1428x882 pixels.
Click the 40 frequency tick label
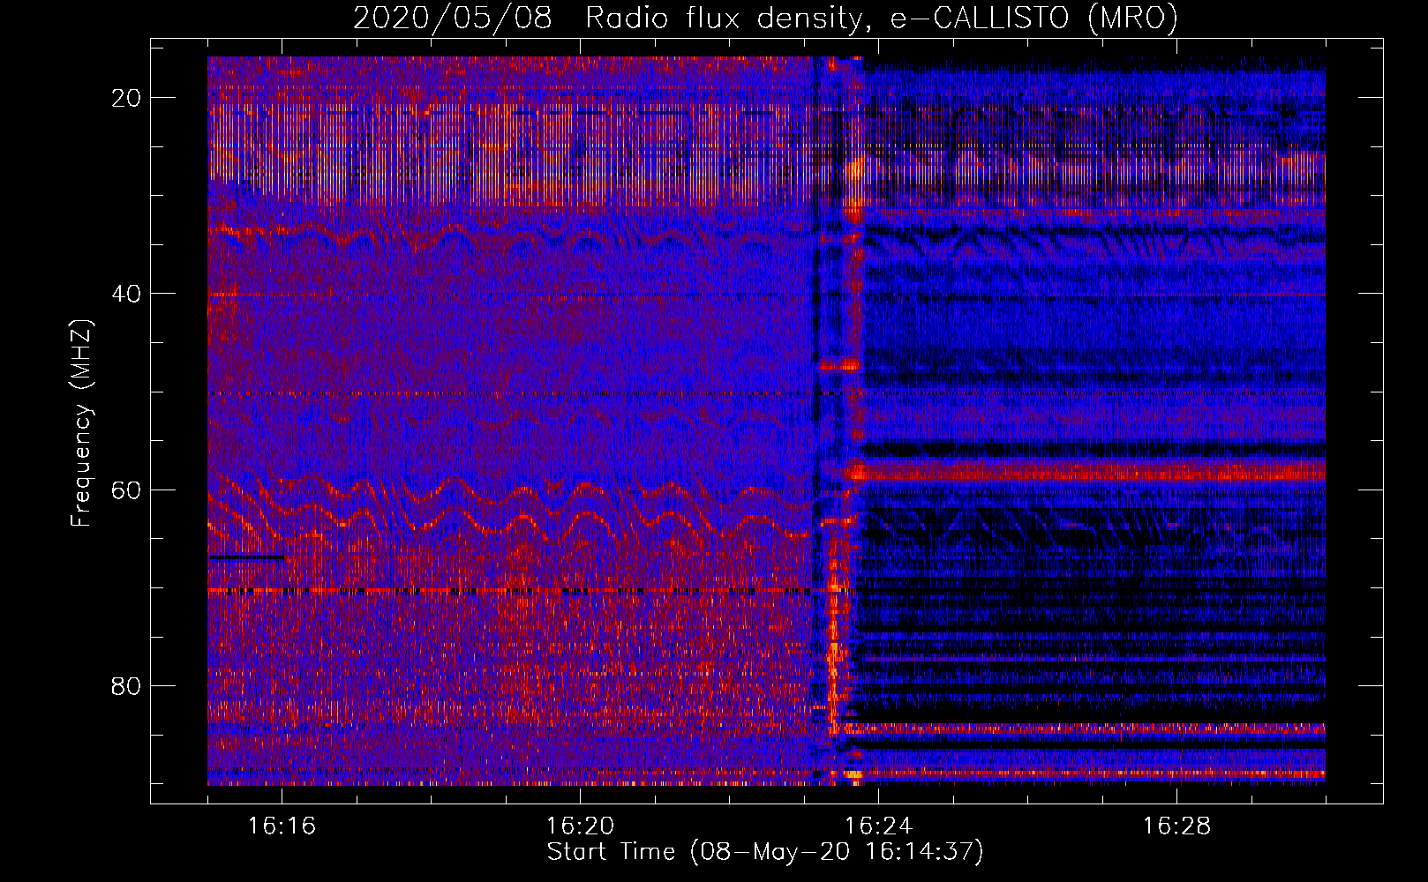(x=127, y=294)
